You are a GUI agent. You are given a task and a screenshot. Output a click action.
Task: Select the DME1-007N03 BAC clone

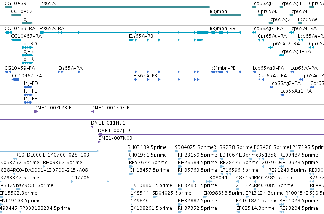(211, 142)
